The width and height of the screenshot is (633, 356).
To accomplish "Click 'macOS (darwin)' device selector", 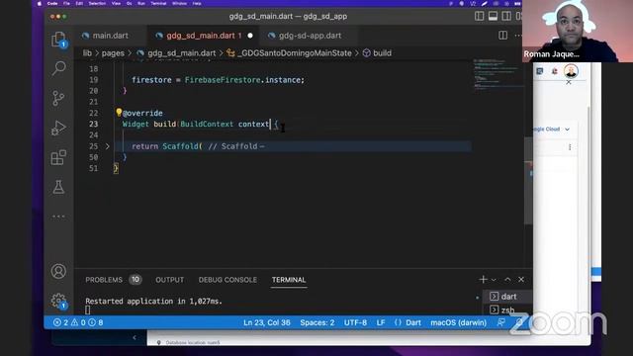I will [x=458, y=322].
